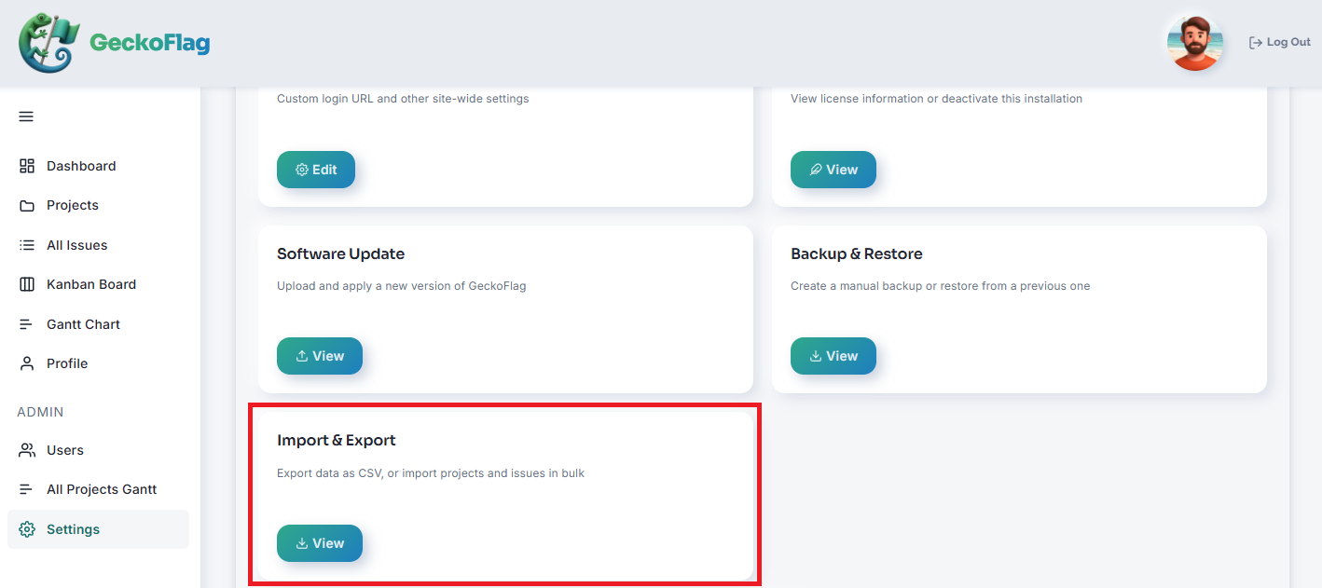The width and height of the screenshot is (1322, 588).
Task: Click the Log Out arrow icon
Action: [1256, 43]
